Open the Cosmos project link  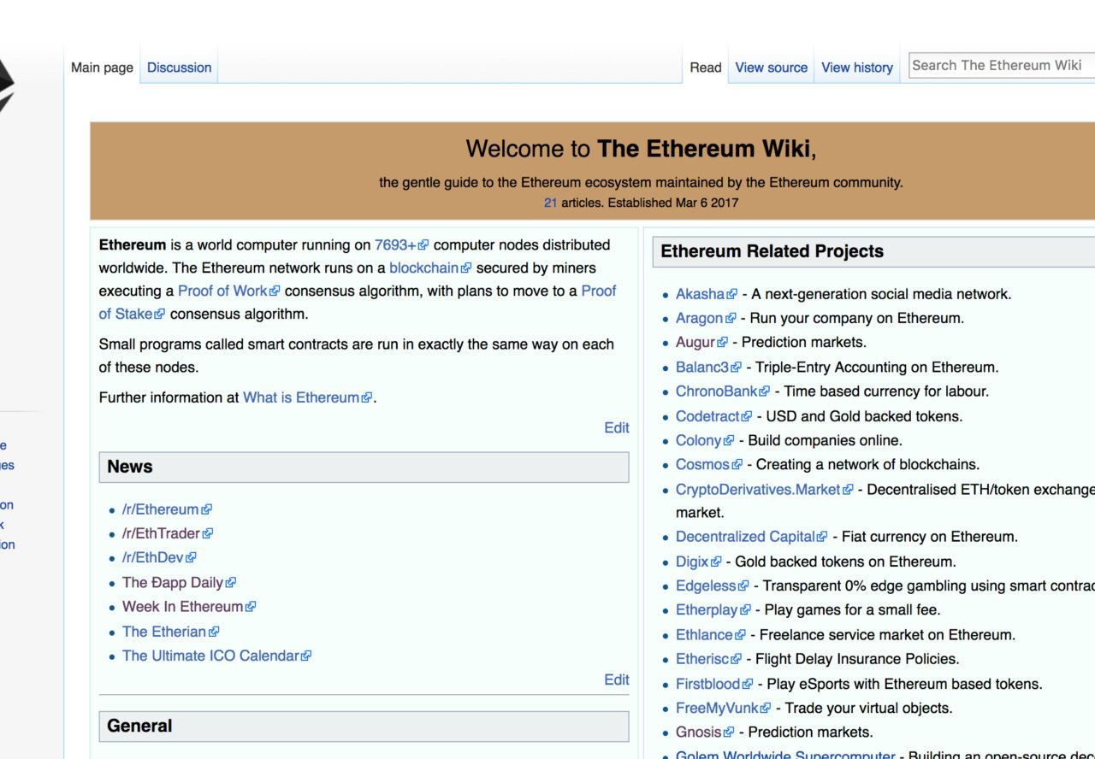pyautogui.click(x=702, y=464)
